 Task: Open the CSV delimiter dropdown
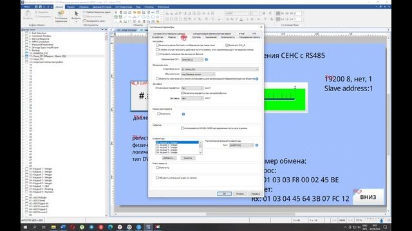192,60
